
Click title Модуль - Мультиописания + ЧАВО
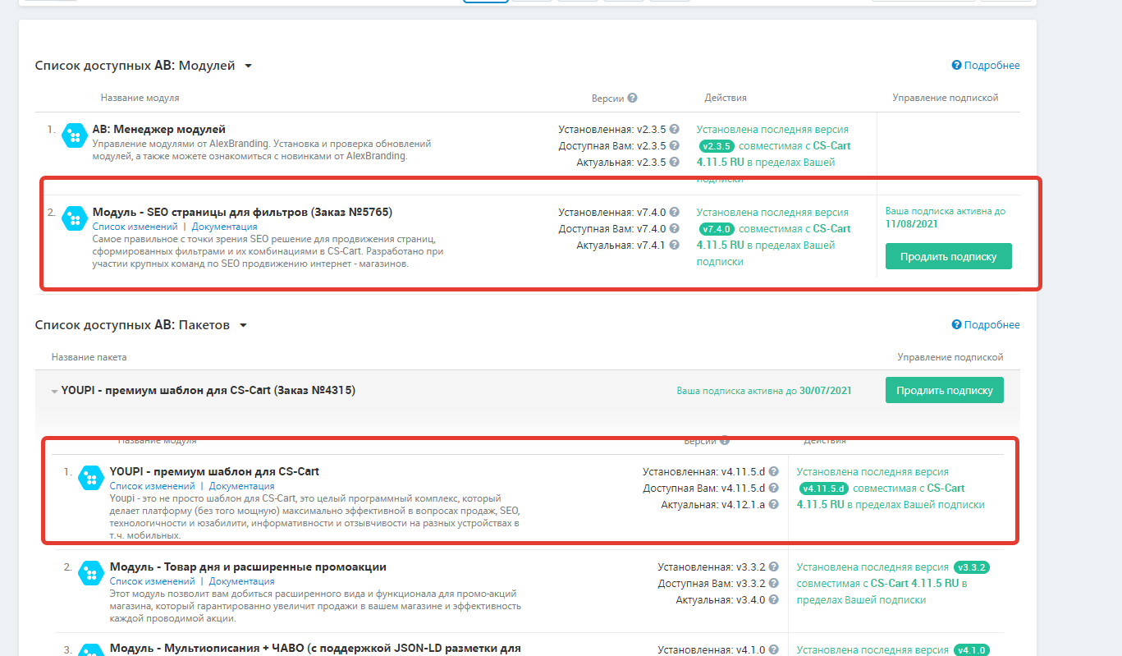pyautogui.click(x=315, y=649)
